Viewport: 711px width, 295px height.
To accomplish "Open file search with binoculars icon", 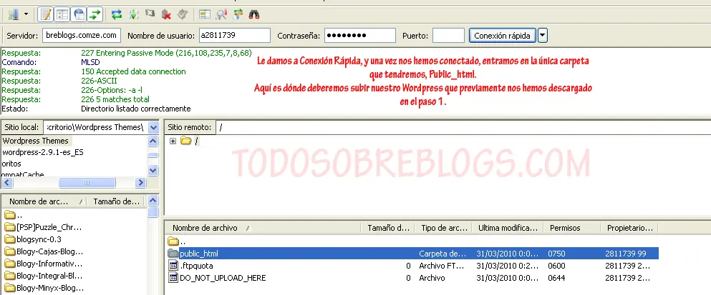I will pyautogui.click(x=254, y=14).
